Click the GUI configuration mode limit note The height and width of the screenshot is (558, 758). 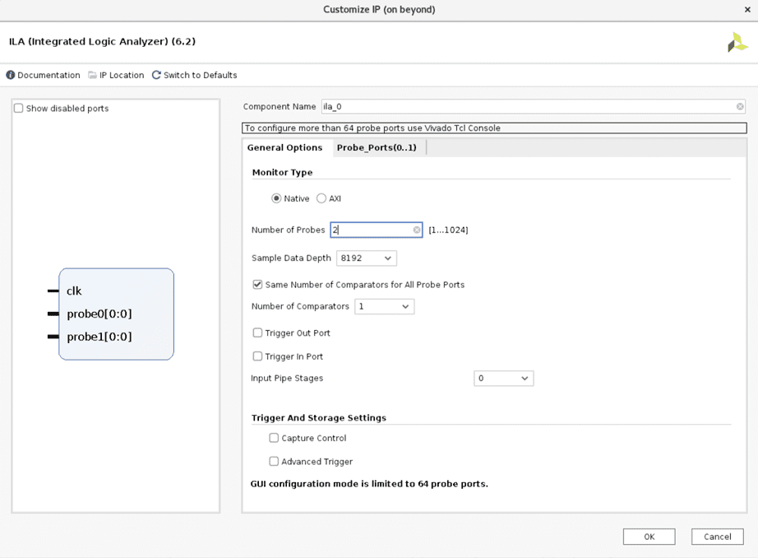(369, 484)
